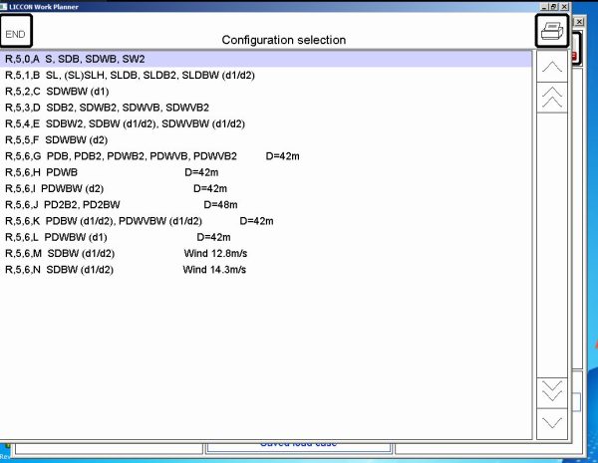Select R,5,6,I PDWBW (d2) row

click(x=266, y=188)
